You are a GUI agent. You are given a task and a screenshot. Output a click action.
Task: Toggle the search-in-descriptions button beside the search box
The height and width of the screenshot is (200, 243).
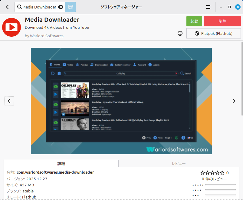(x=71, y=7)
